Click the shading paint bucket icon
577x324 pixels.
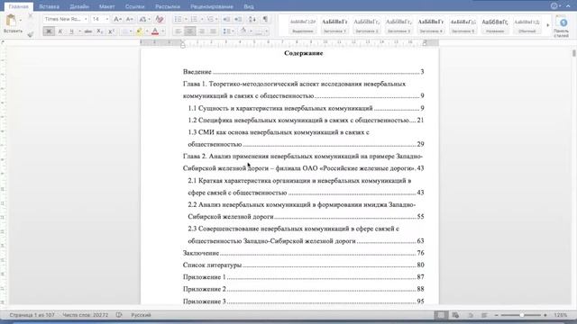pos(243,31)
